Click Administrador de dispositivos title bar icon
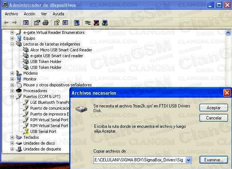Image resolution: width=232 pixels, height=169 pixels. (5, 5)
